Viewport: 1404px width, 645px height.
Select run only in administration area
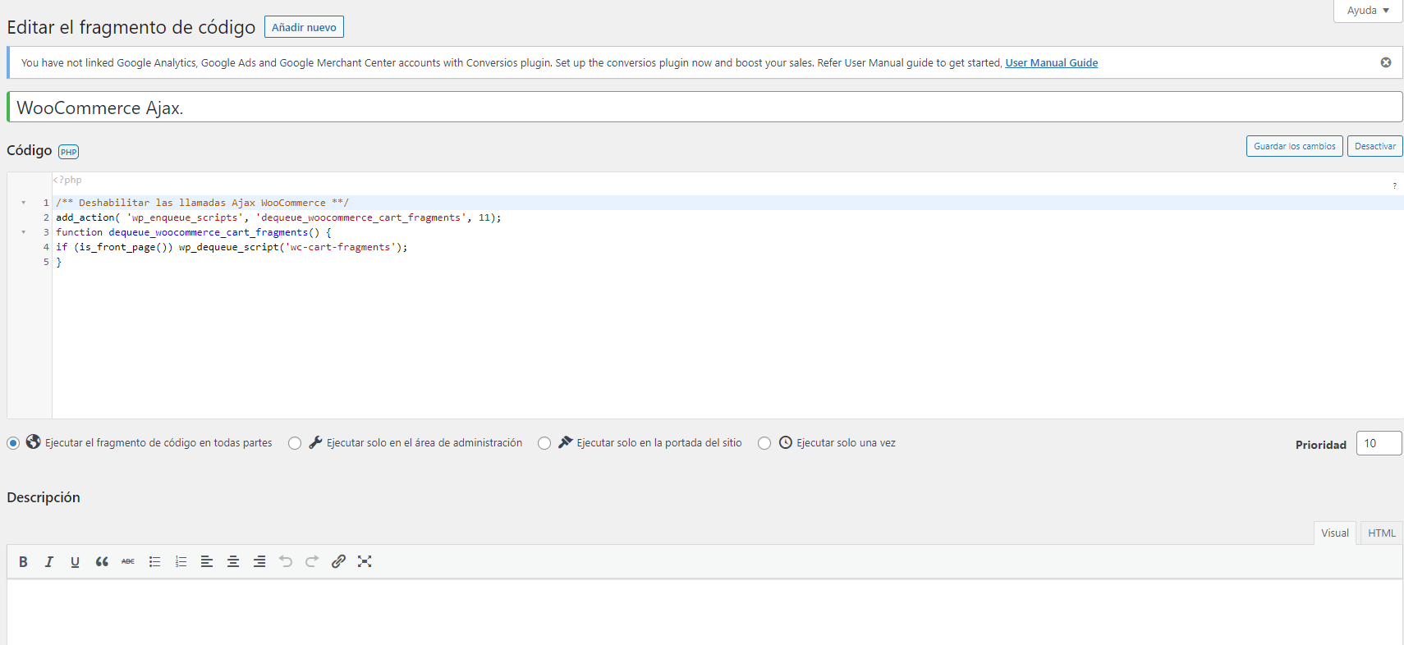pyautogui.click(x=295, y=443)
